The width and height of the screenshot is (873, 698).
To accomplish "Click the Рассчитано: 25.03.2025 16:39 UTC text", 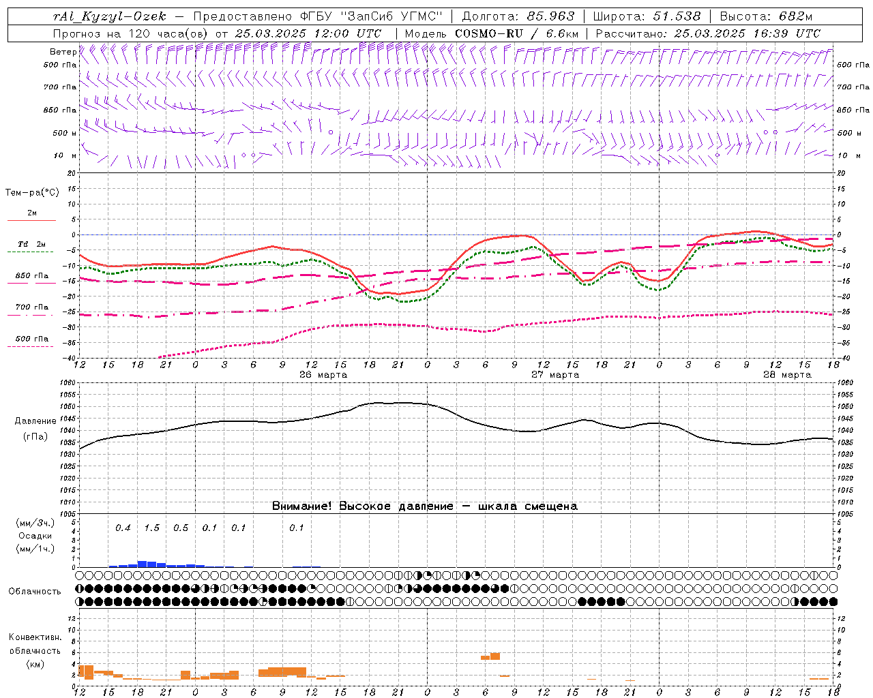I will pyautogui.click(x=708, y=33).
